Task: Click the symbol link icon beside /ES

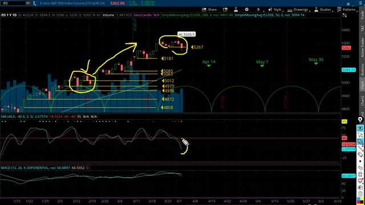Action: pos(34,3)
